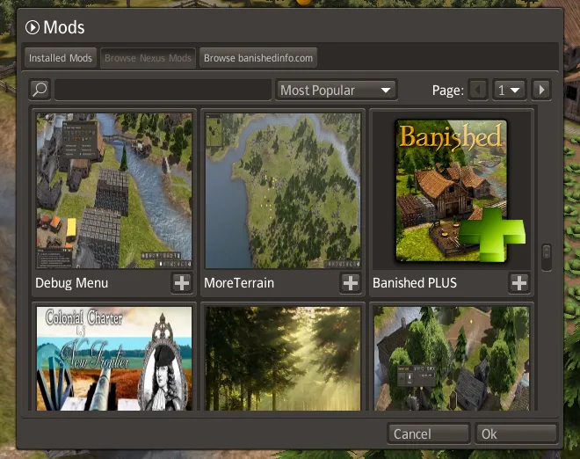Open Banished PLUS mod cover thumbnail
The height and width of the screenshot is (459, 580).
(x=452, y=191)
